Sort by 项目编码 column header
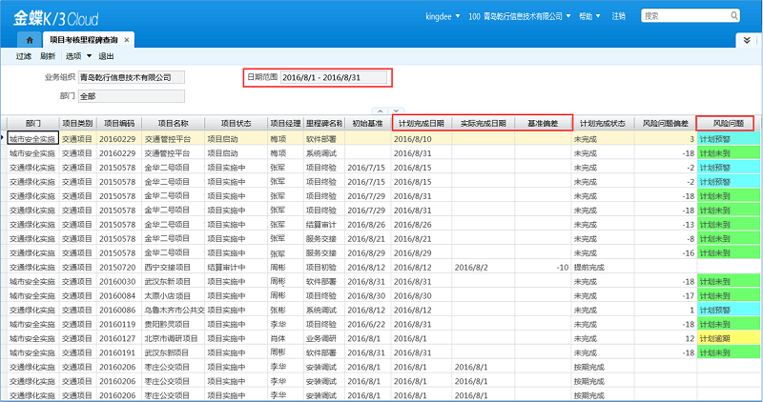 119,124
